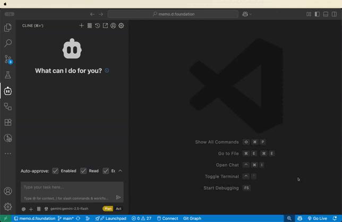Open the Search view in the activity bar
The height and width of the screenshot is (222, 342).
pos(8,43)
